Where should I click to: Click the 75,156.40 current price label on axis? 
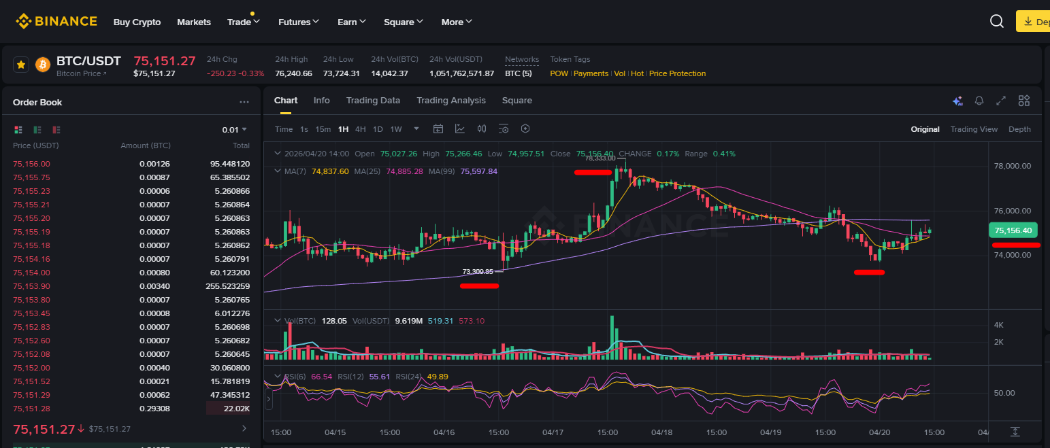coord(1014,230)
